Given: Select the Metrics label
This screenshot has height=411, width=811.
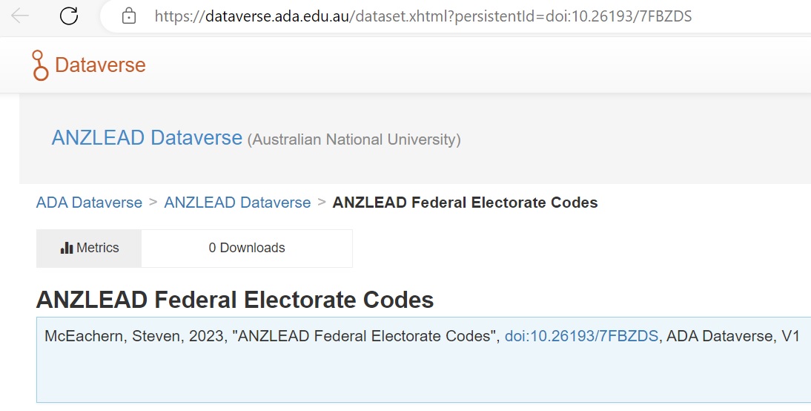Looking at the screenshot, I should (x=98, y=248).
